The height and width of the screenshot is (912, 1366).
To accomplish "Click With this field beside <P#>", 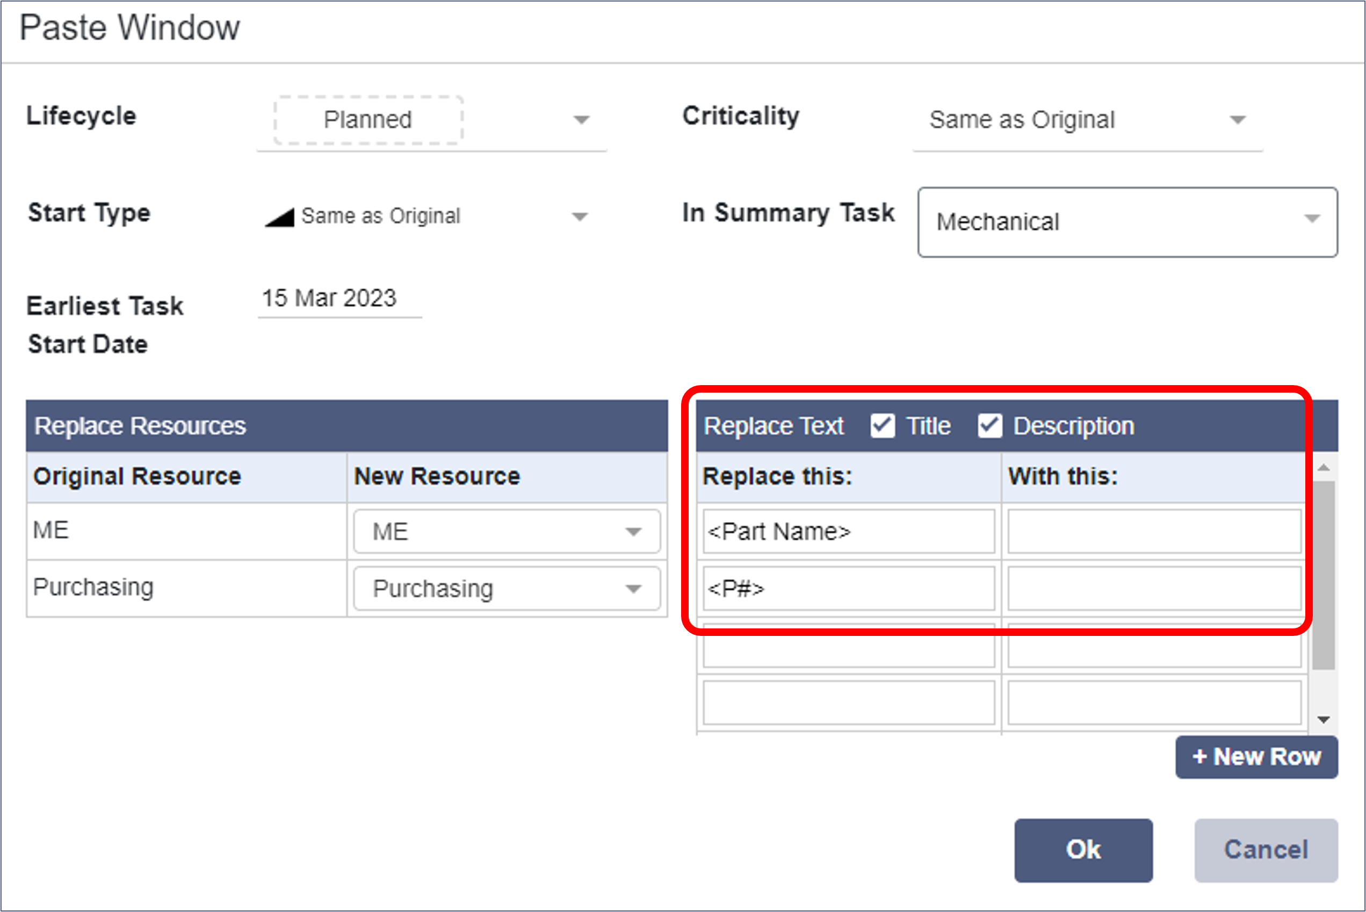I will [x=1154, y=589].
